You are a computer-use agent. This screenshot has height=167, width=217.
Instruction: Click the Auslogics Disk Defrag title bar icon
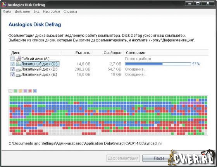[4, 5]
